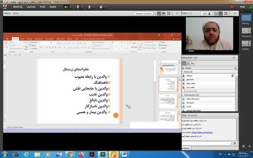253x158 pixels.
Task: Send the chat message button
Action: click(235, 143)
